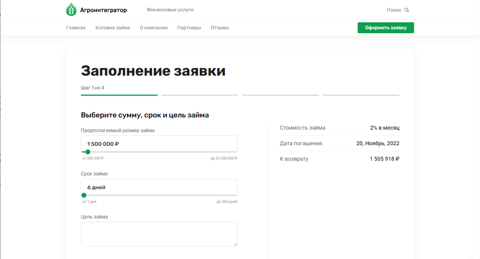This screenshot has width=480, height=259.
Task: Open the Условия займа page
Action: 112,28
